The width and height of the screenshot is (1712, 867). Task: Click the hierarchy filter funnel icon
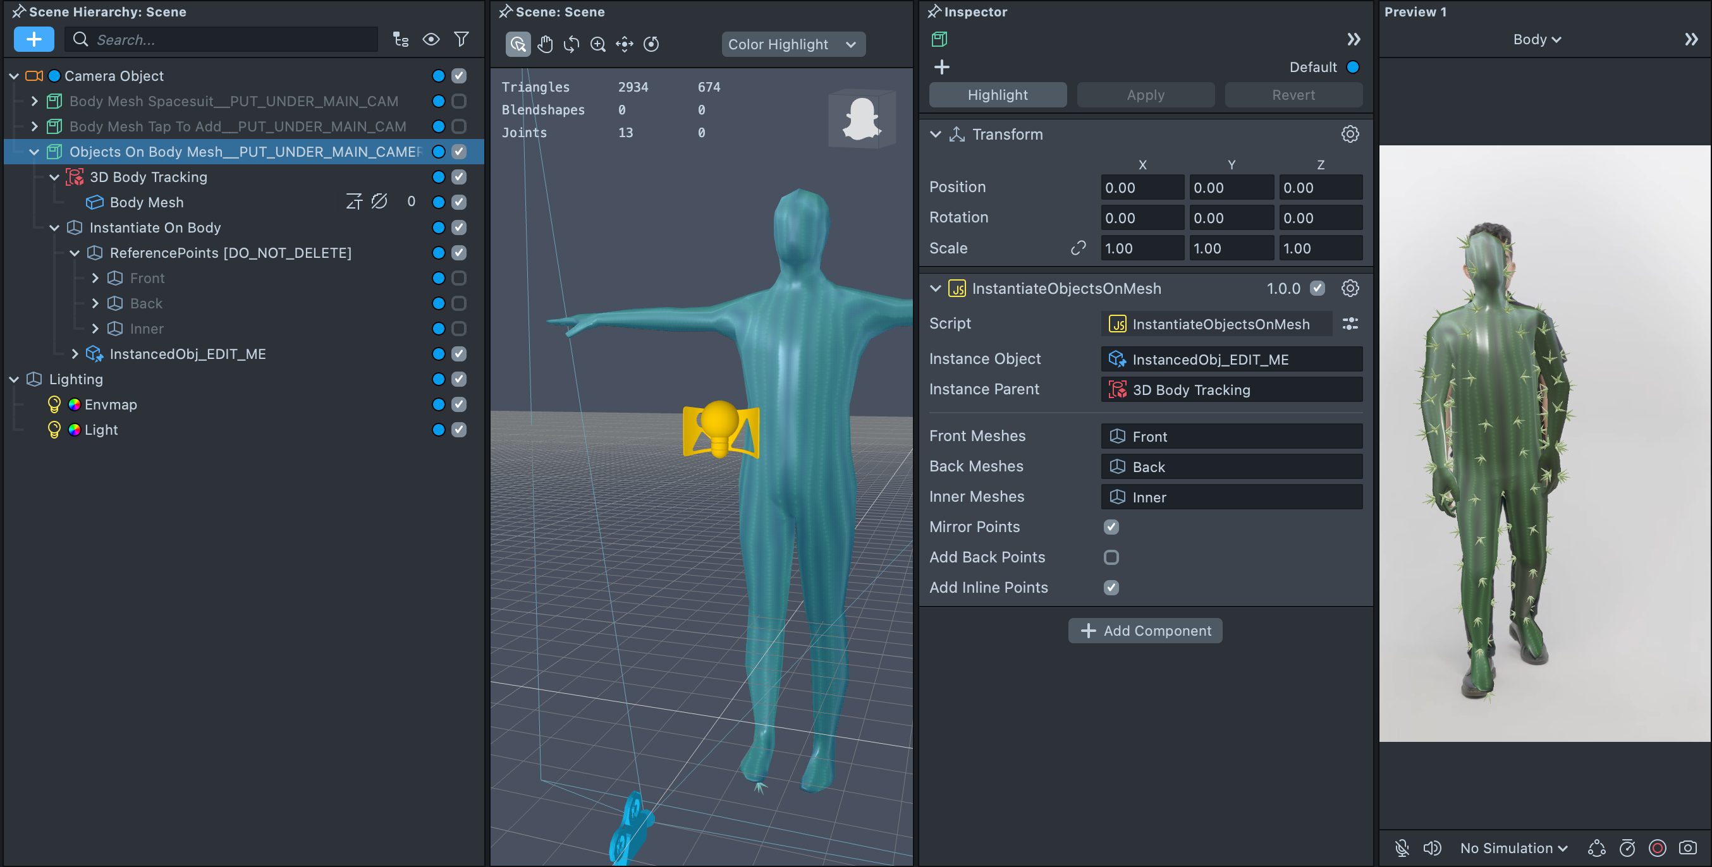[x=461, y=39]
